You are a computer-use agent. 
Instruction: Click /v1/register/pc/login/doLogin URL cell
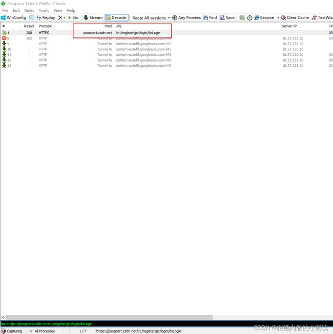(138, 33)
